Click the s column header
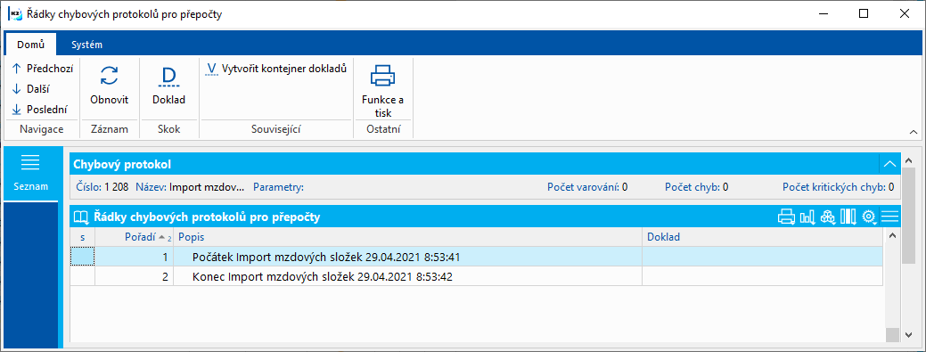The width and height of the screenshot is (926, 352). [83, 237]
